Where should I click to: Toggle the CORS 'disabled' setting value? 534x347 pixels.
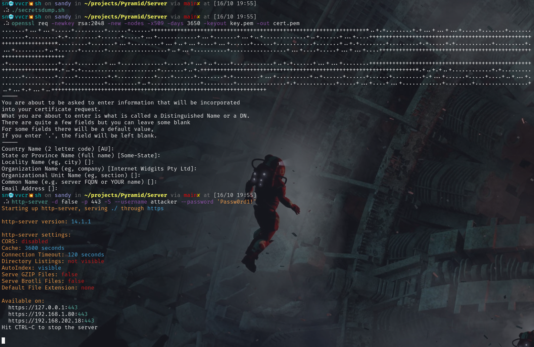[x=34, y=241]
